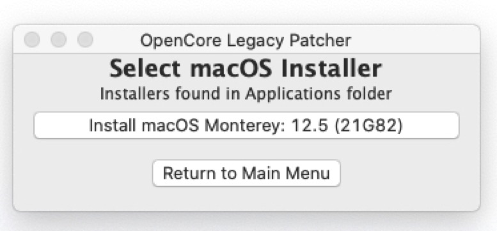Choose the installer with build 21G82

point(246,125)
